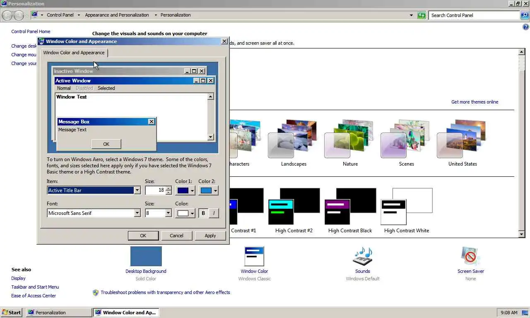Click Inactive Window title bar in preview
The height and width of the screenshot is (318, 530).
pyautogui.click(x=129, y=71)
